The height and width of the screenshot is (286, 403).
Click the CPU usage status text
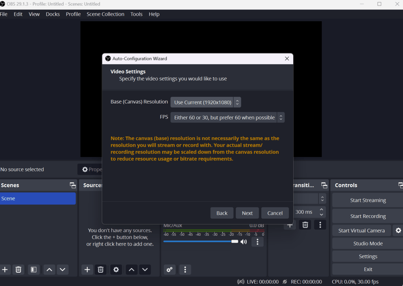click(355, 282)
